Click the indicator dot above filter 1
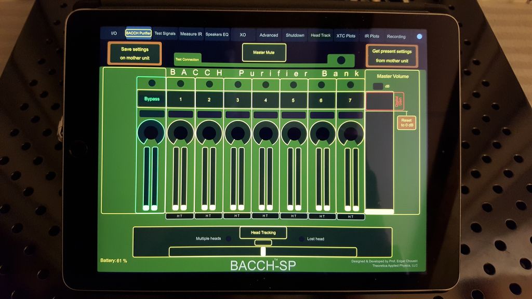The height and width of the screenshot is (299, 532). click(x=180, y=84)
